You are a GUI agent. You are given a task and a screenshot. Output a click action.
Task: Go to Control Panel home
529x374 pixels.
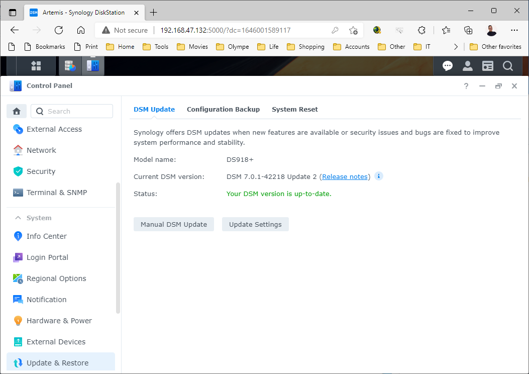coord(17,111)
